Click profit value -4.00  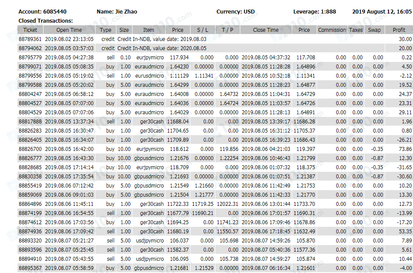tap(406, 268)
